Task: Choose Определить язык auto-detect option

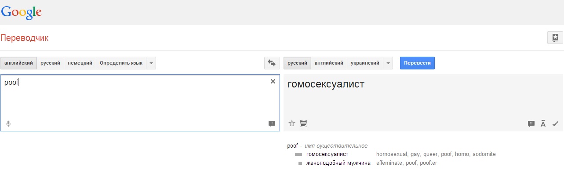Action: [121, 63]
